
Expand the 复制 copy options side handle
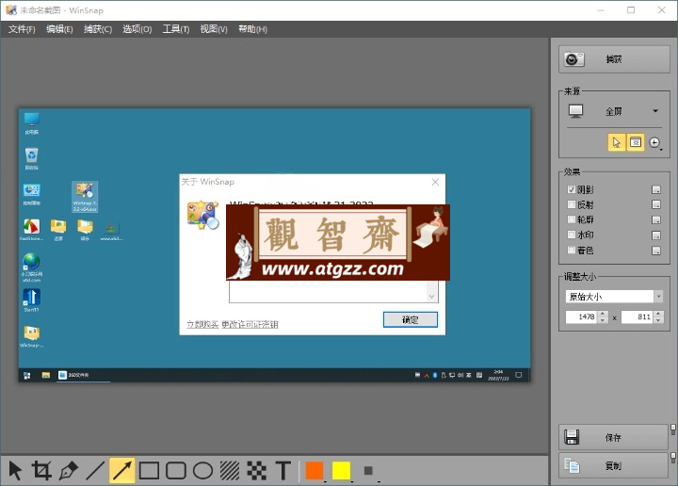pyautogui.click(x=672, y=458)
